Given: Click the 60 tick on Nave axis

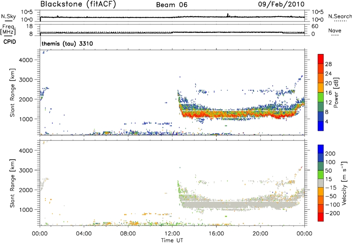Looking at the screenshot, I should point(315,26).
